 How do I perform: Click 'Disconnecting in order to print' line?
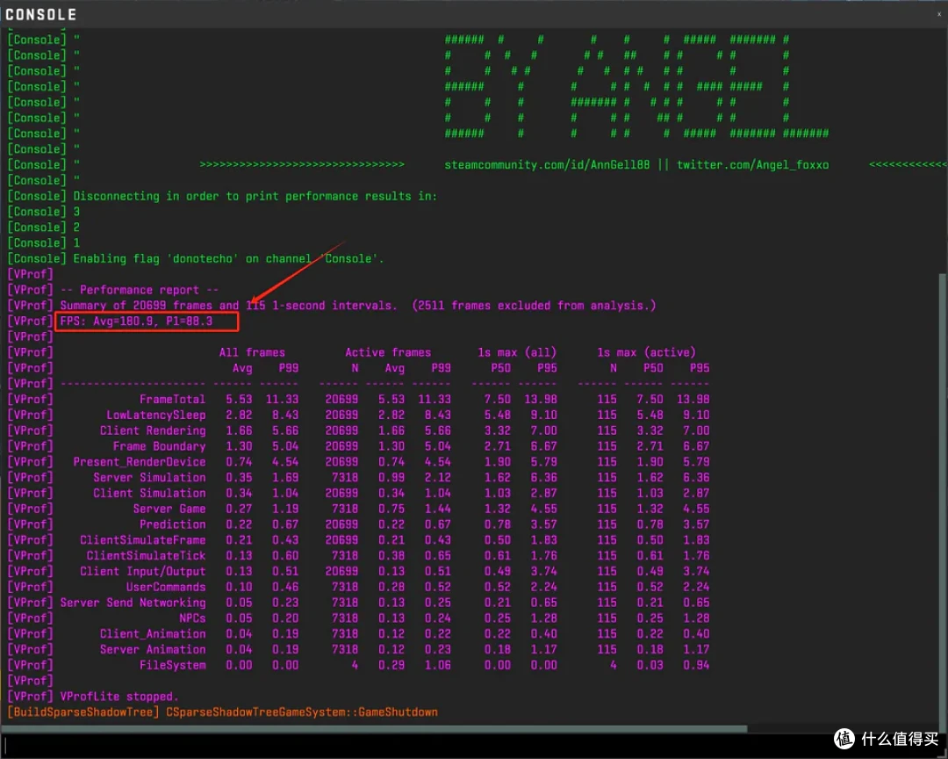coord(255,197)
